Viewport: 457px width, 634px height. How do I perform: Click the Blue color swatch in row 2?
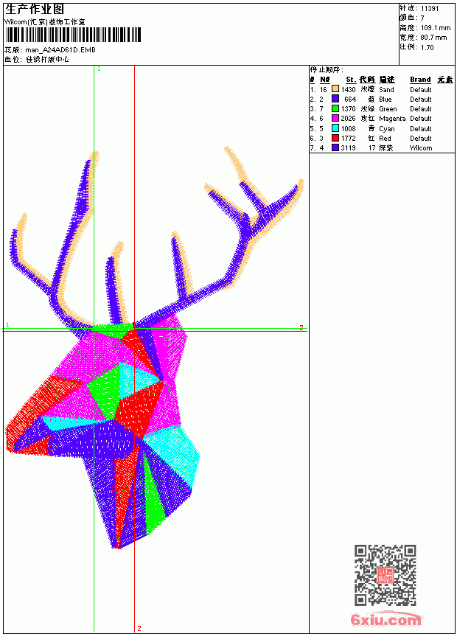pos(335,99)
